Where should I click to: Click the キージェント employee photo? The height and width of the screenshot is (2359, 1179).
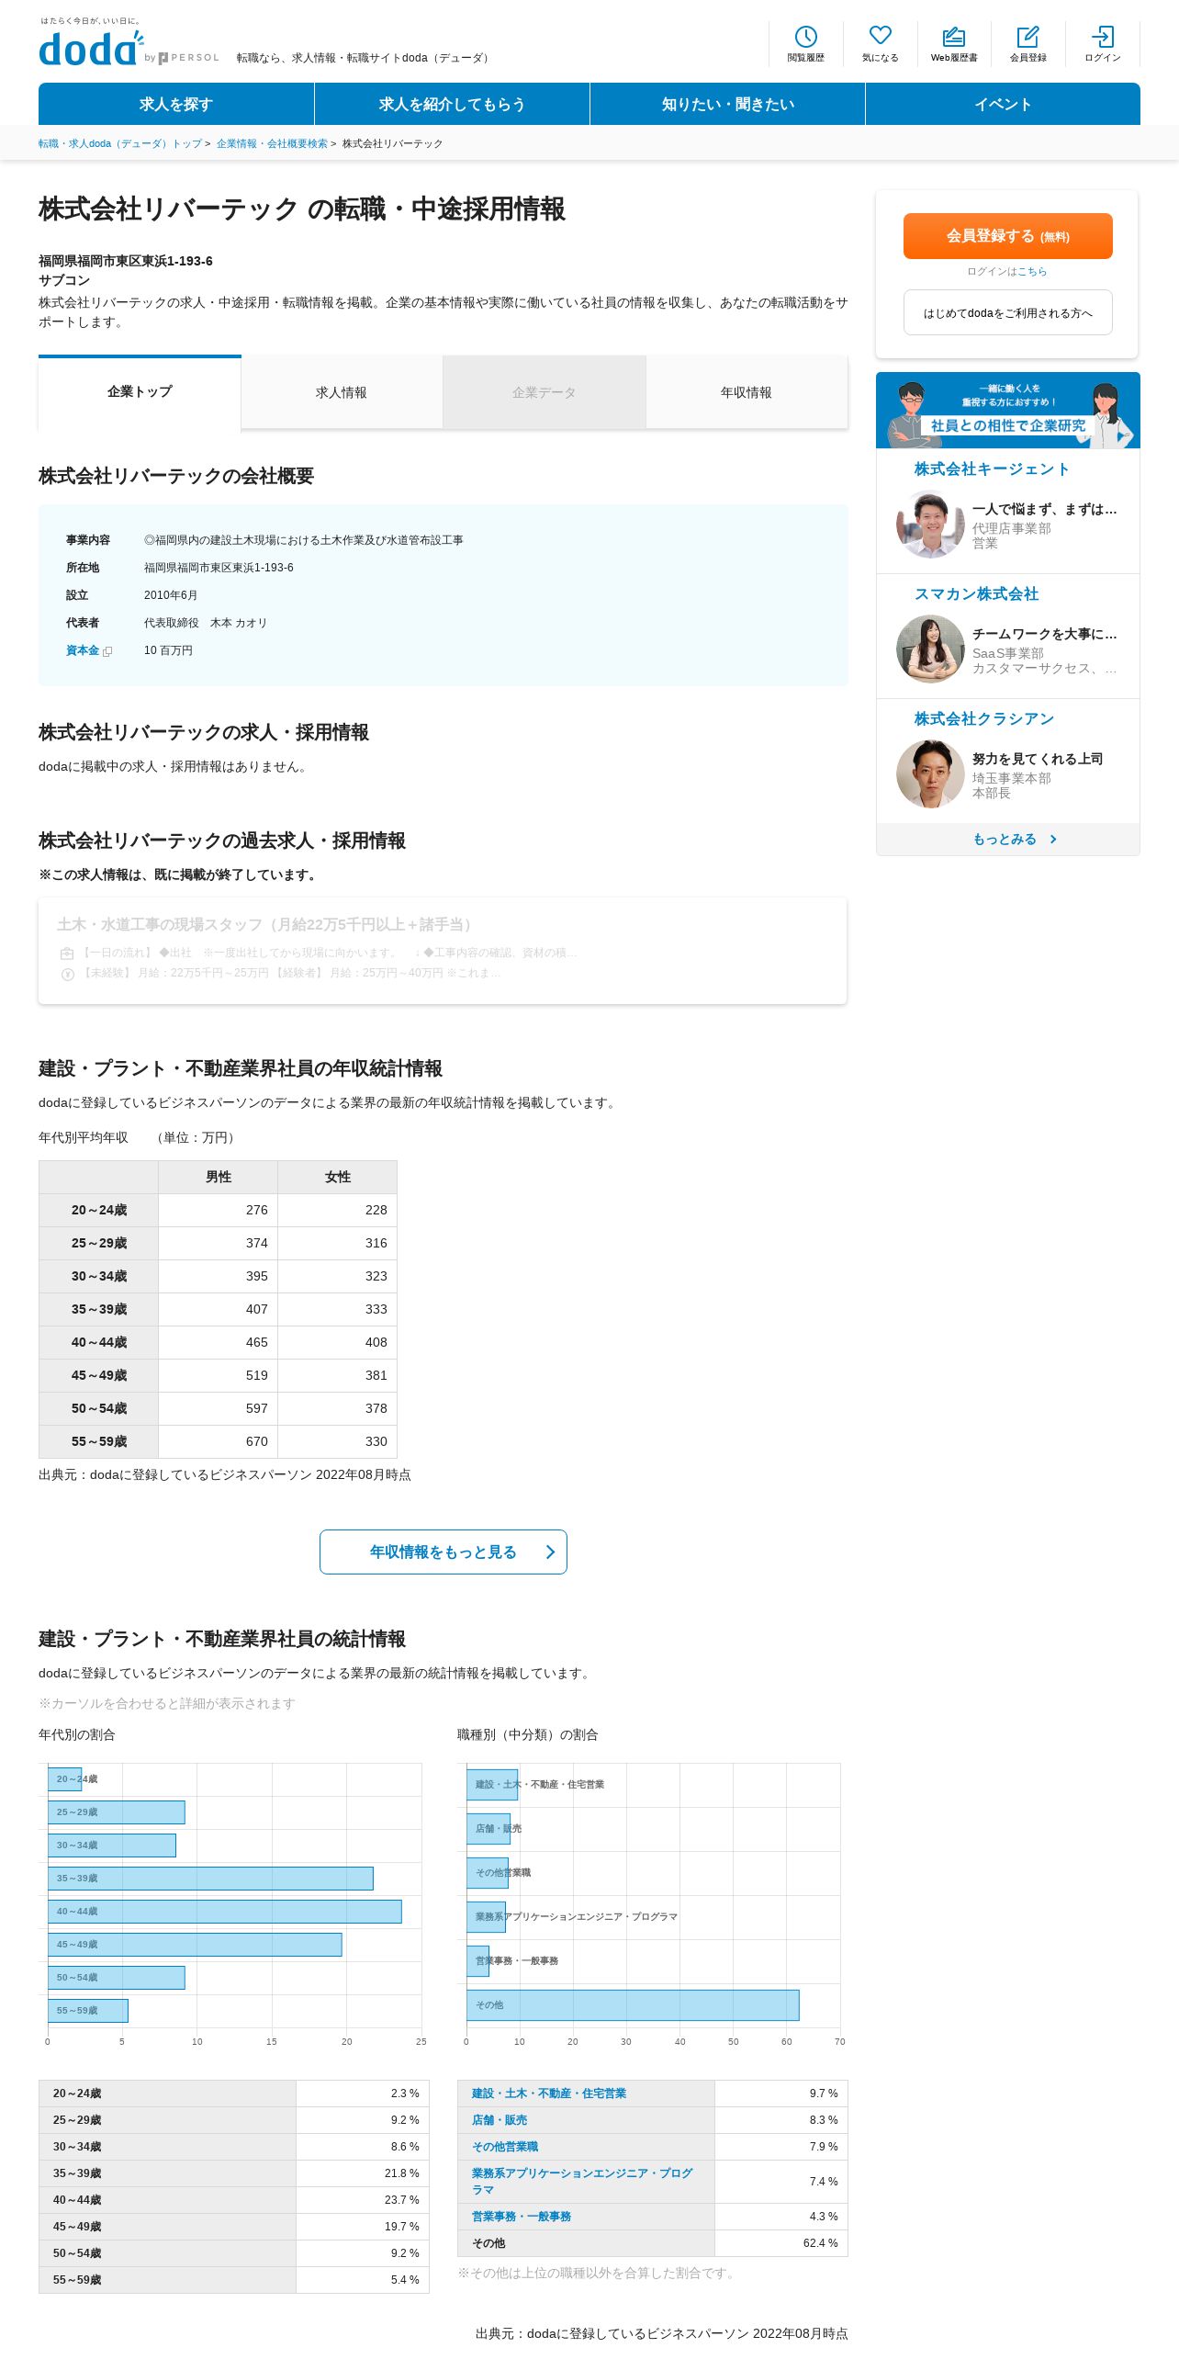[x=930, y=525]
